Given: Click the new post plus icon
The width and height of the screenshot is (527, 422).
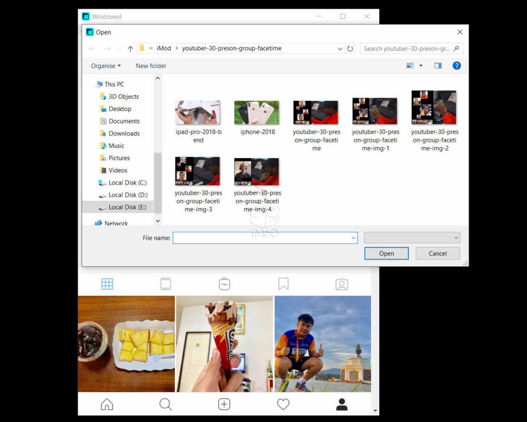Looking at the screenshot, I should [x=224, y=405].
